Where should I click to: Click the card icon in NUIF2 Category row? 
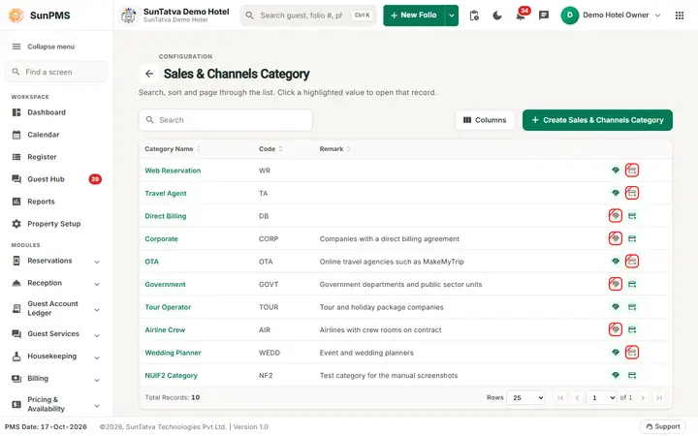(632, 375)
